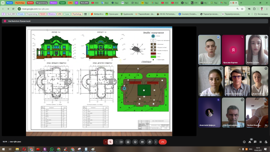Open Windows Start menu
The width and height of the screenshot is (270, 152).
tap(3, 149)
